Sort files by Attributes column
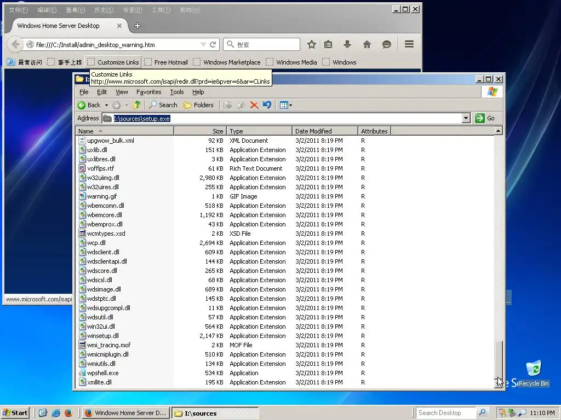 [374, 131]
